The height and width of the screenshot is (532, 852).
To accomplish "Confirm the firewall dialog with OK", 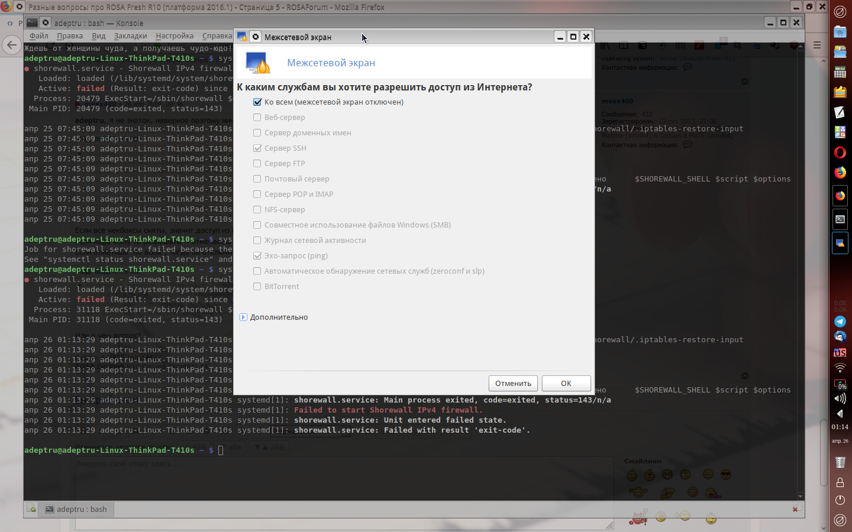I will pyautogui.click(x=566, y=383).
